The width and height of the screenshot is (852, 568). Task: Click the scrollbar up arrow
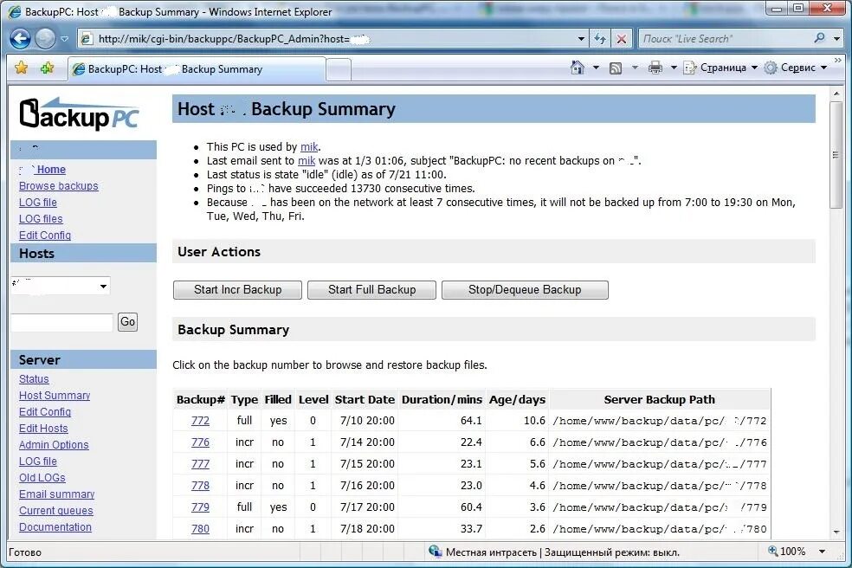(x=836, y=94)
